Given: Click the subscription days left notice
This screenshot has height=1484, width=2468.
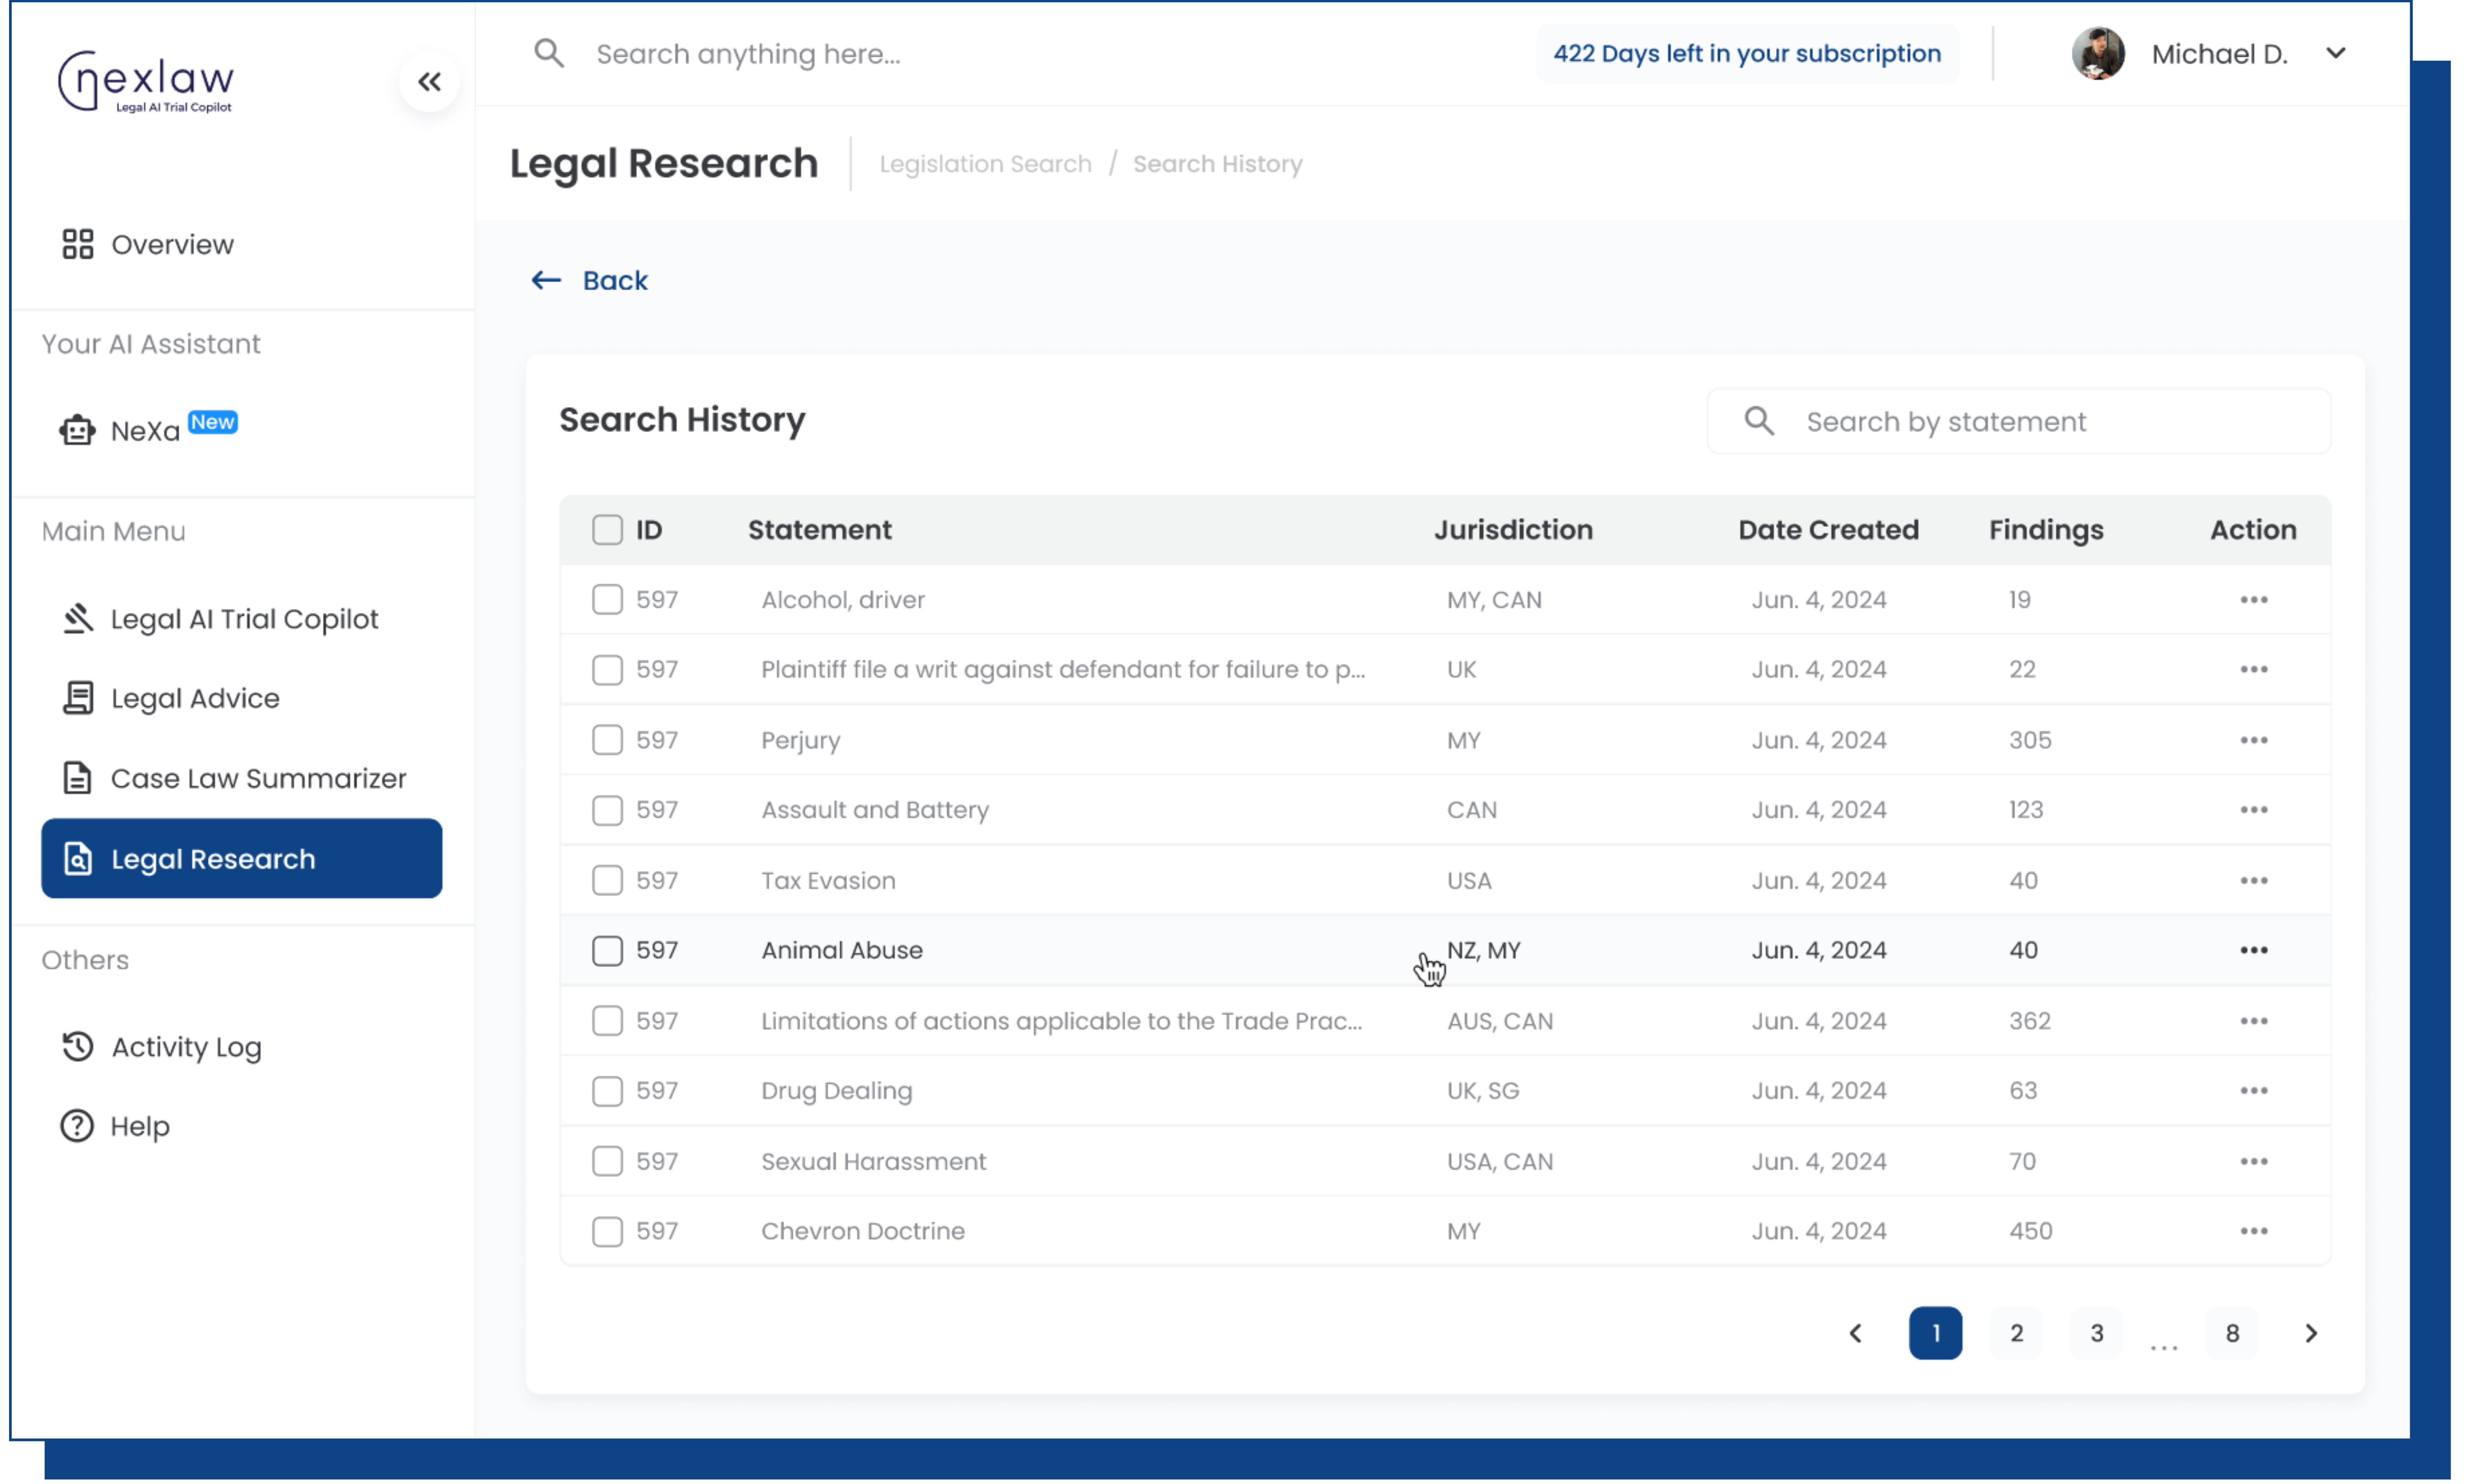Looking at the screenshot, I should coord(1746,53).
